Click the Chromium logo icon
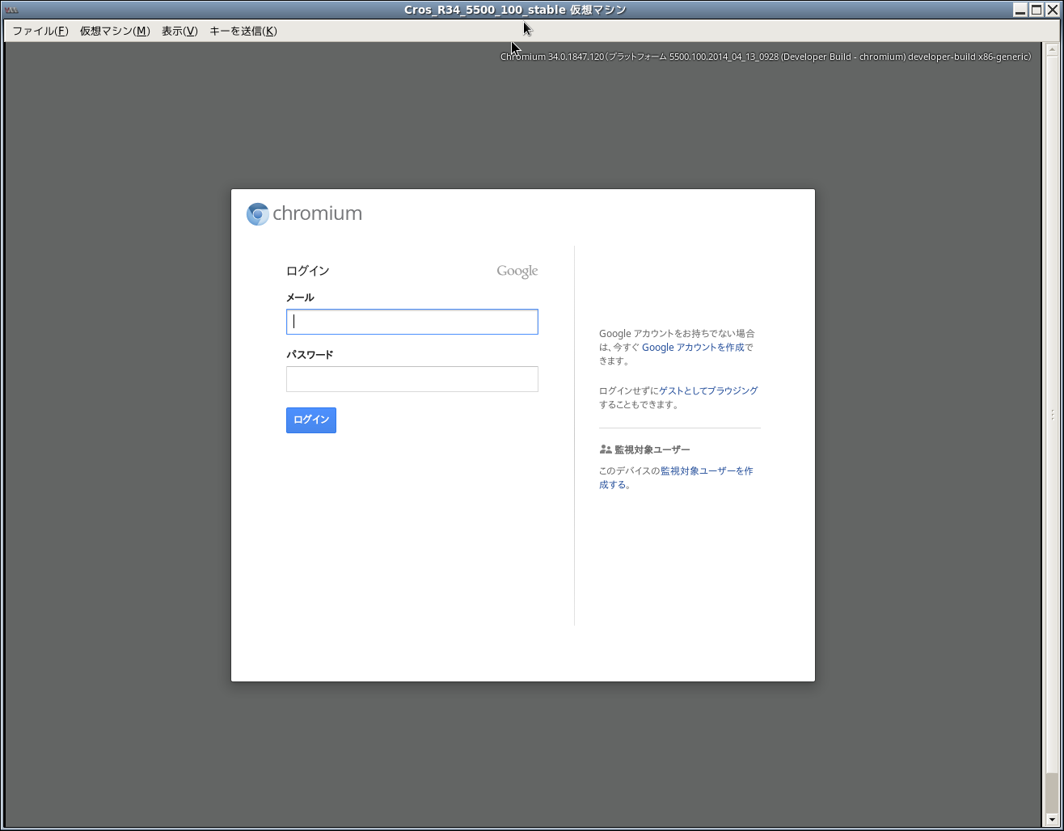The height and width of the screenshot is (831, 1064). coord(258,213)
